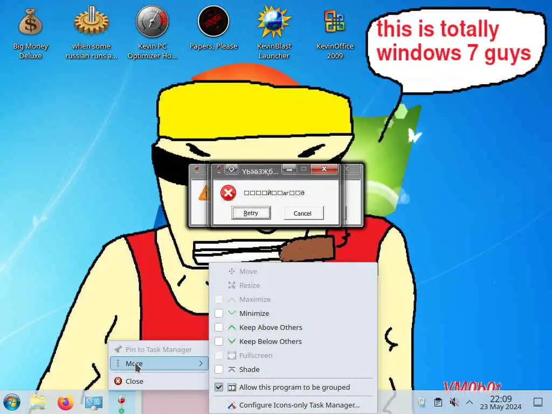Click Retry in the error dialog

(251, 213)
